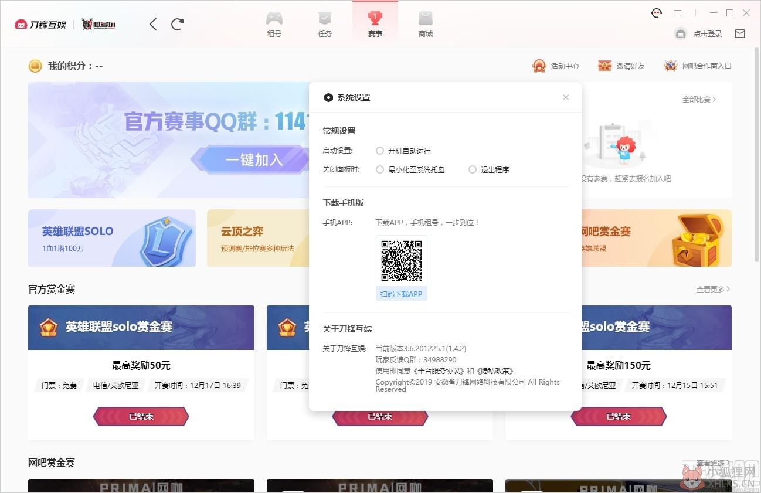The height and width of the screenshot is (493, 761).
Task: Open the 商城 tab
Action: [426, 24]
